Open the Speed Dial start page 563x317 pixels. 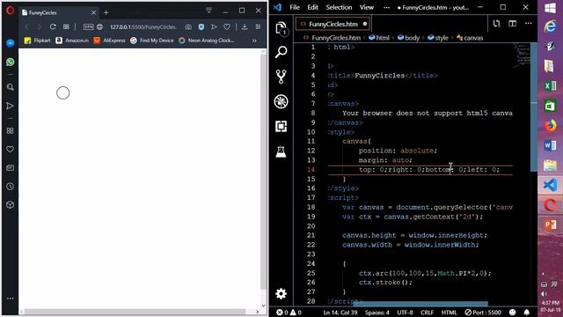pos(66,26)
